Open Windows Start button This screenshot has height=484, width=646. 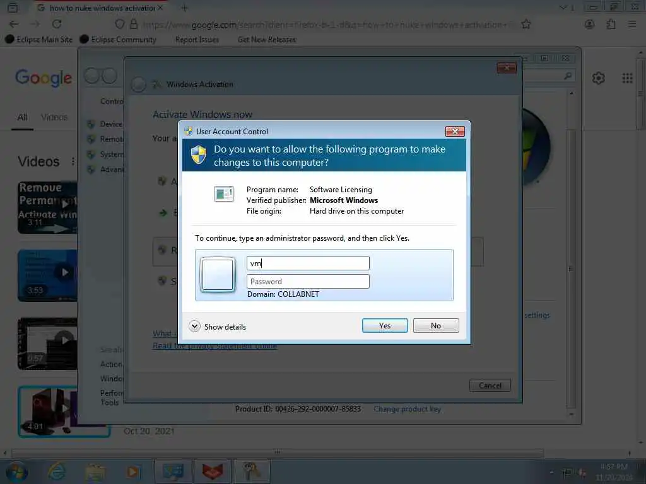point(16,471)
